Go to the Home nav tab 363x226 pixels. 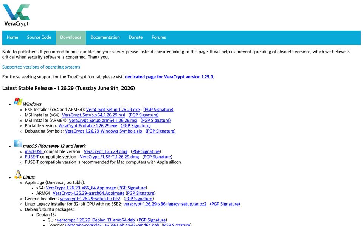click(12, 37)
